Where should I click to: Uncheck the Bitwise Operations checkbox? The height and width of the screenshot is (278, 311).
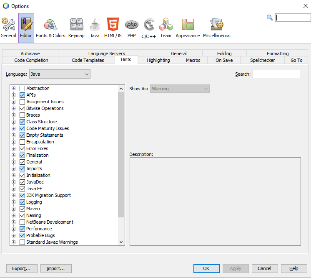click(x=23, y=108)
